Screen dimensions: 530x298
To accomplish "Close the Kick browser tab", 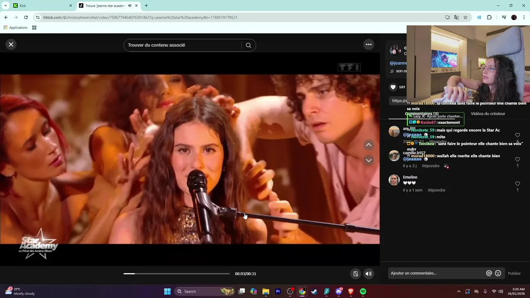I will click(70, 6).
